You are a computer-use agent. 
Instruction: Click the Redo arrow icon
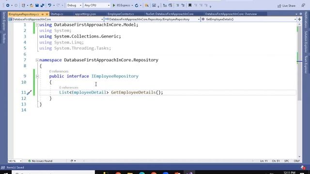58,5
